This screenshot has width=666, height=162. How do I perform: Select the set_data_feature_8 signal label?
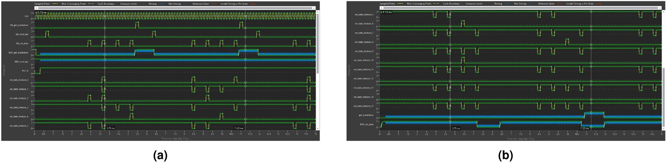point(364,42)
